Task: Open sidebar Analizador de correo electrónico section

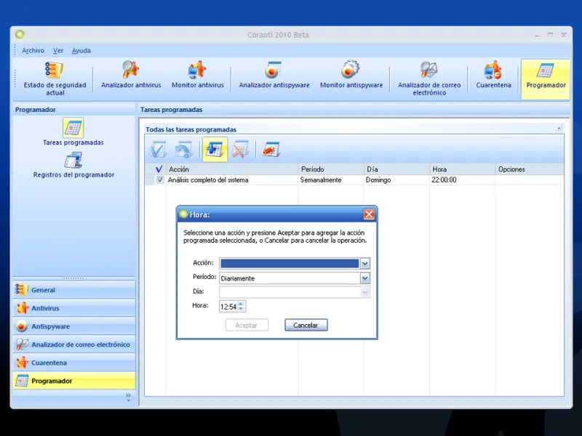Action: point(74,344)
